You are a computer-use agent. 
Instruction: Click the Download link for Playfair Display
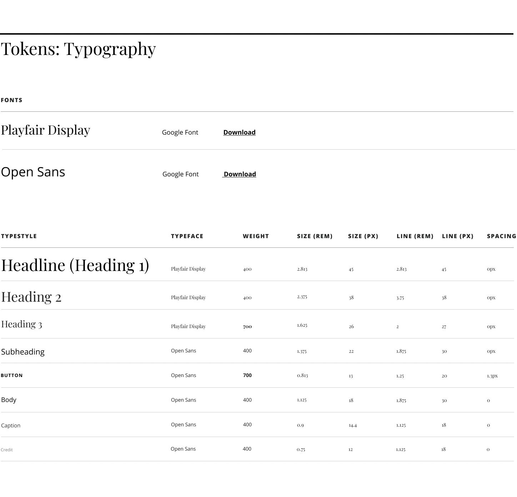pyautogui.click(x=239, y=132)
